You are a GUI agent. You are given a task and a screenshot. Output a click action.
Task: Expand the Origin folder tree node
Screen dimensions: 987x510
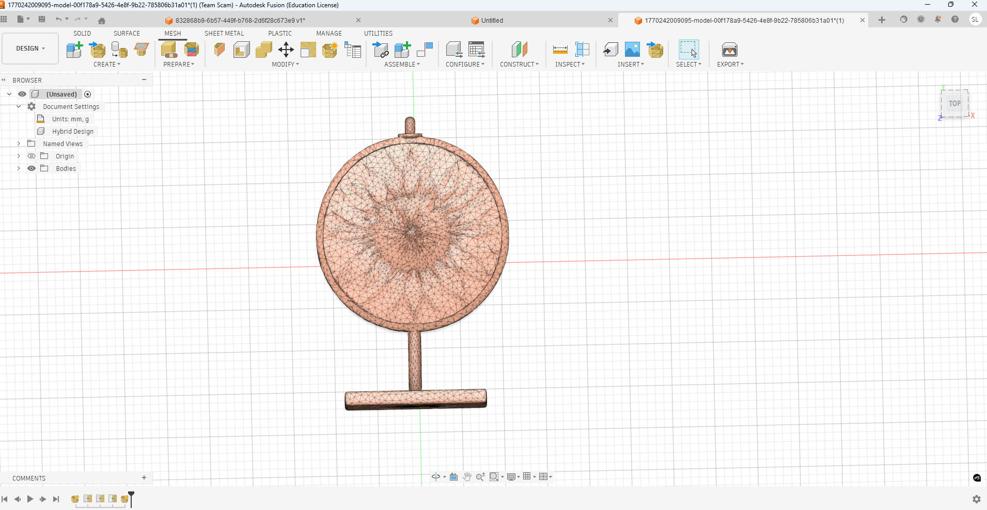point(19,156)
